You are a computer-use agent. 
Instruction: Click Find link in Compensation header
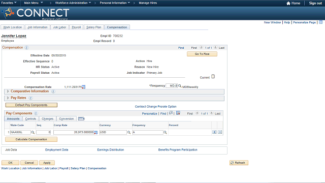181,48
